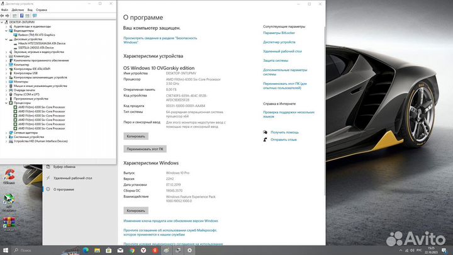The height and width of the screenshot is (255, 453).
Task: Launch Yandex Browser from taskbar
Action: click(x=143, y=251)
